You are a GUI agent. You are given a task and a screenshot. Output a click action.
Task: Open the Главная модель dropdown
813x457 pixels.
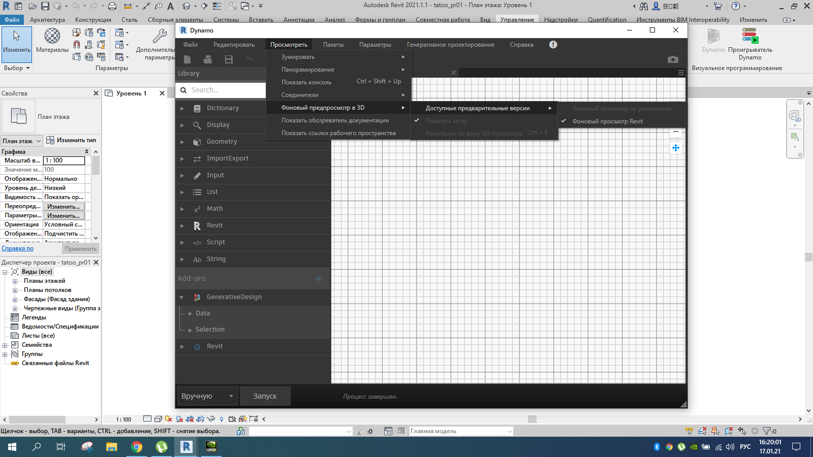click(x=461, y=431)
